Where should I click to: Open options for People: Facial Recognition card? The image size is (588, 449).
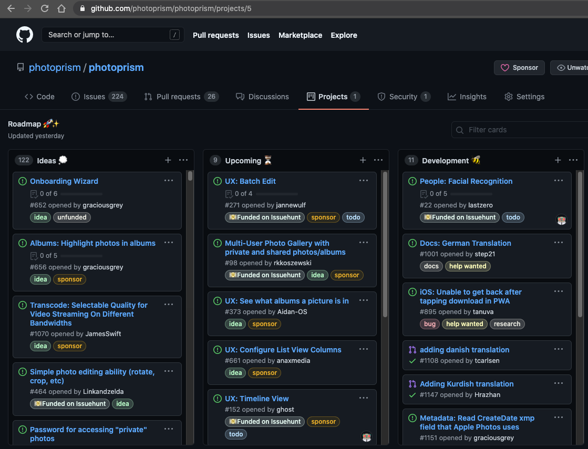[x=559, y=181]
